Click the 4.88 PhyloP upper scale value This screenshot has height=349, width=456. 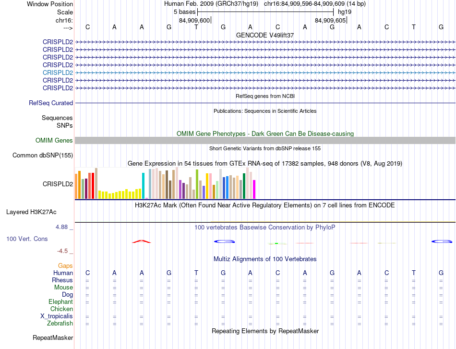pos(61,227)
